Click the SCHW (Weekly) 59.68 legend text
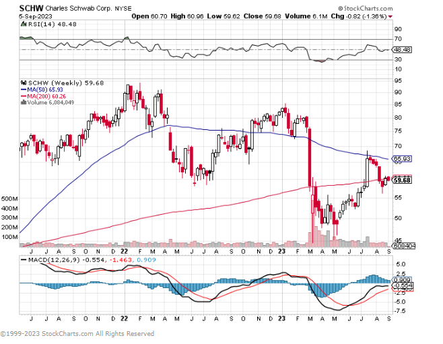Viewport: 443px width, 344px height. [x=66, y=83]
